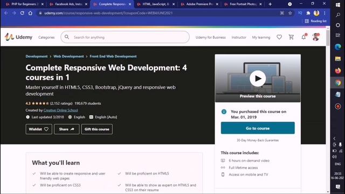Open the Reading list

click(x=316, y=21)
